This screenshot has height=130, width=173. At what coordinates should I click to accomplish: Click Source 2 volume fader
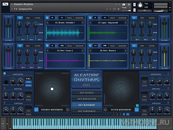point(164,23)
